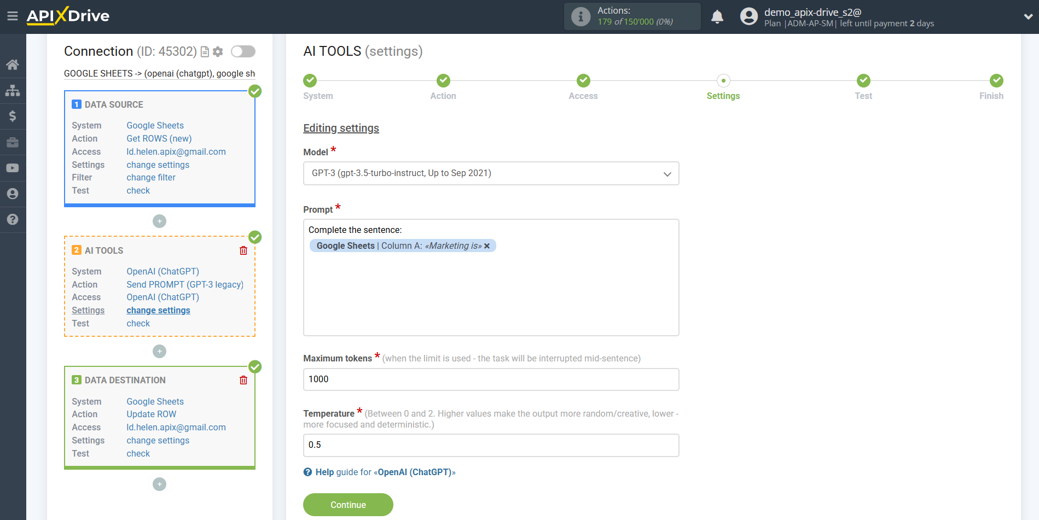Click change filter in Data Source
Viewport: 1039px width, 520px height.
click(151, 177)
